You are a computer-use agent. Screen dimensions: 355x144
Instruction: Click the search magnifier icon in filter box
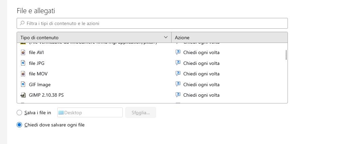pyautogui.click(x=22, y=23)
